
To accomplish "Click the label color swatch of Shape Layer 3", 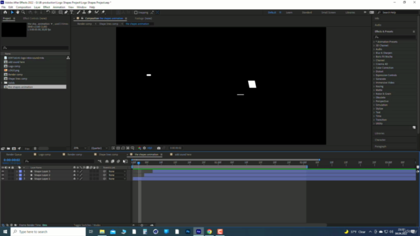I will (x=20, y=171).
